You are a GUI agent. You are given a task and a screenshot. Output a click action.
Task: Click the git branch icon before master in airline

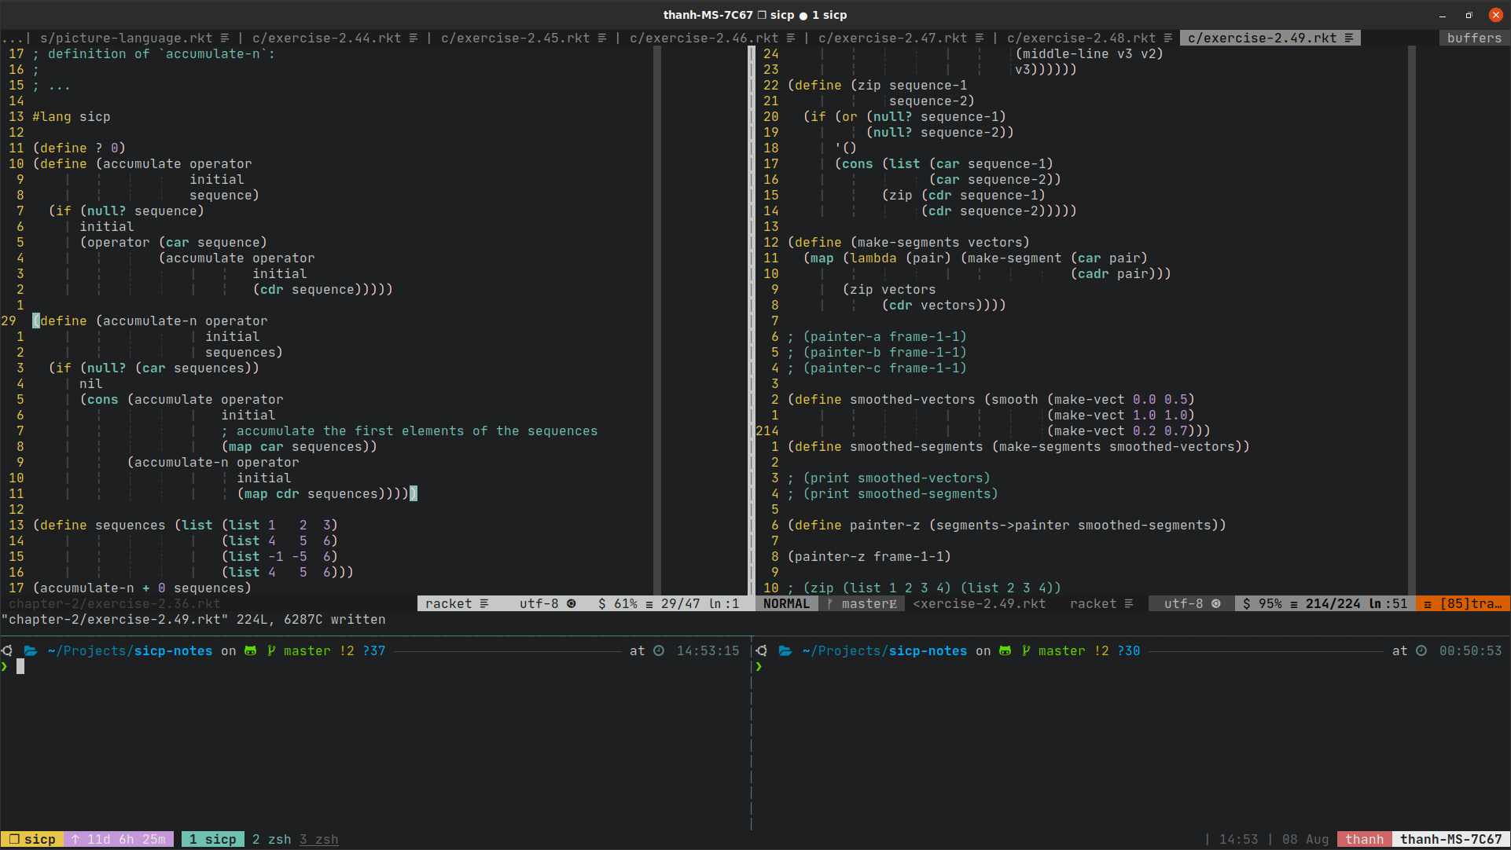point(829,603)
